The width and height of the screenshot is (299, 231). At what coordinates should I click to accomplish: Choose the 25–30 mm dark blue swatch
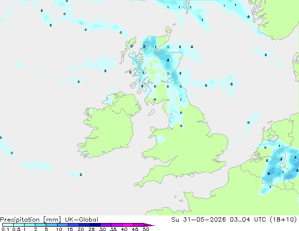pos(95,225)
